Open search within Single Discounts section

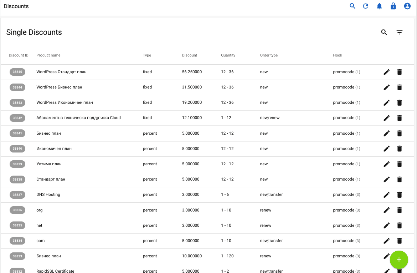384,32
